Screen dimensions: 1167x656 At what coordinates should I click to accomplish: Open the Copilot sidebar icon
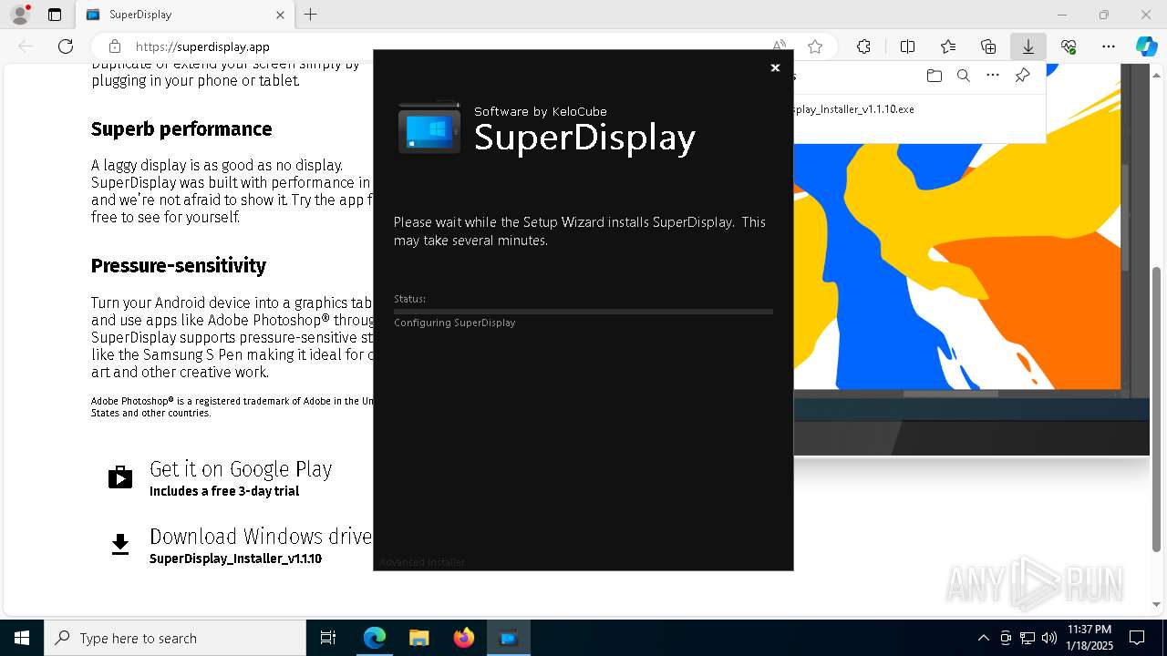[1146, 46]
